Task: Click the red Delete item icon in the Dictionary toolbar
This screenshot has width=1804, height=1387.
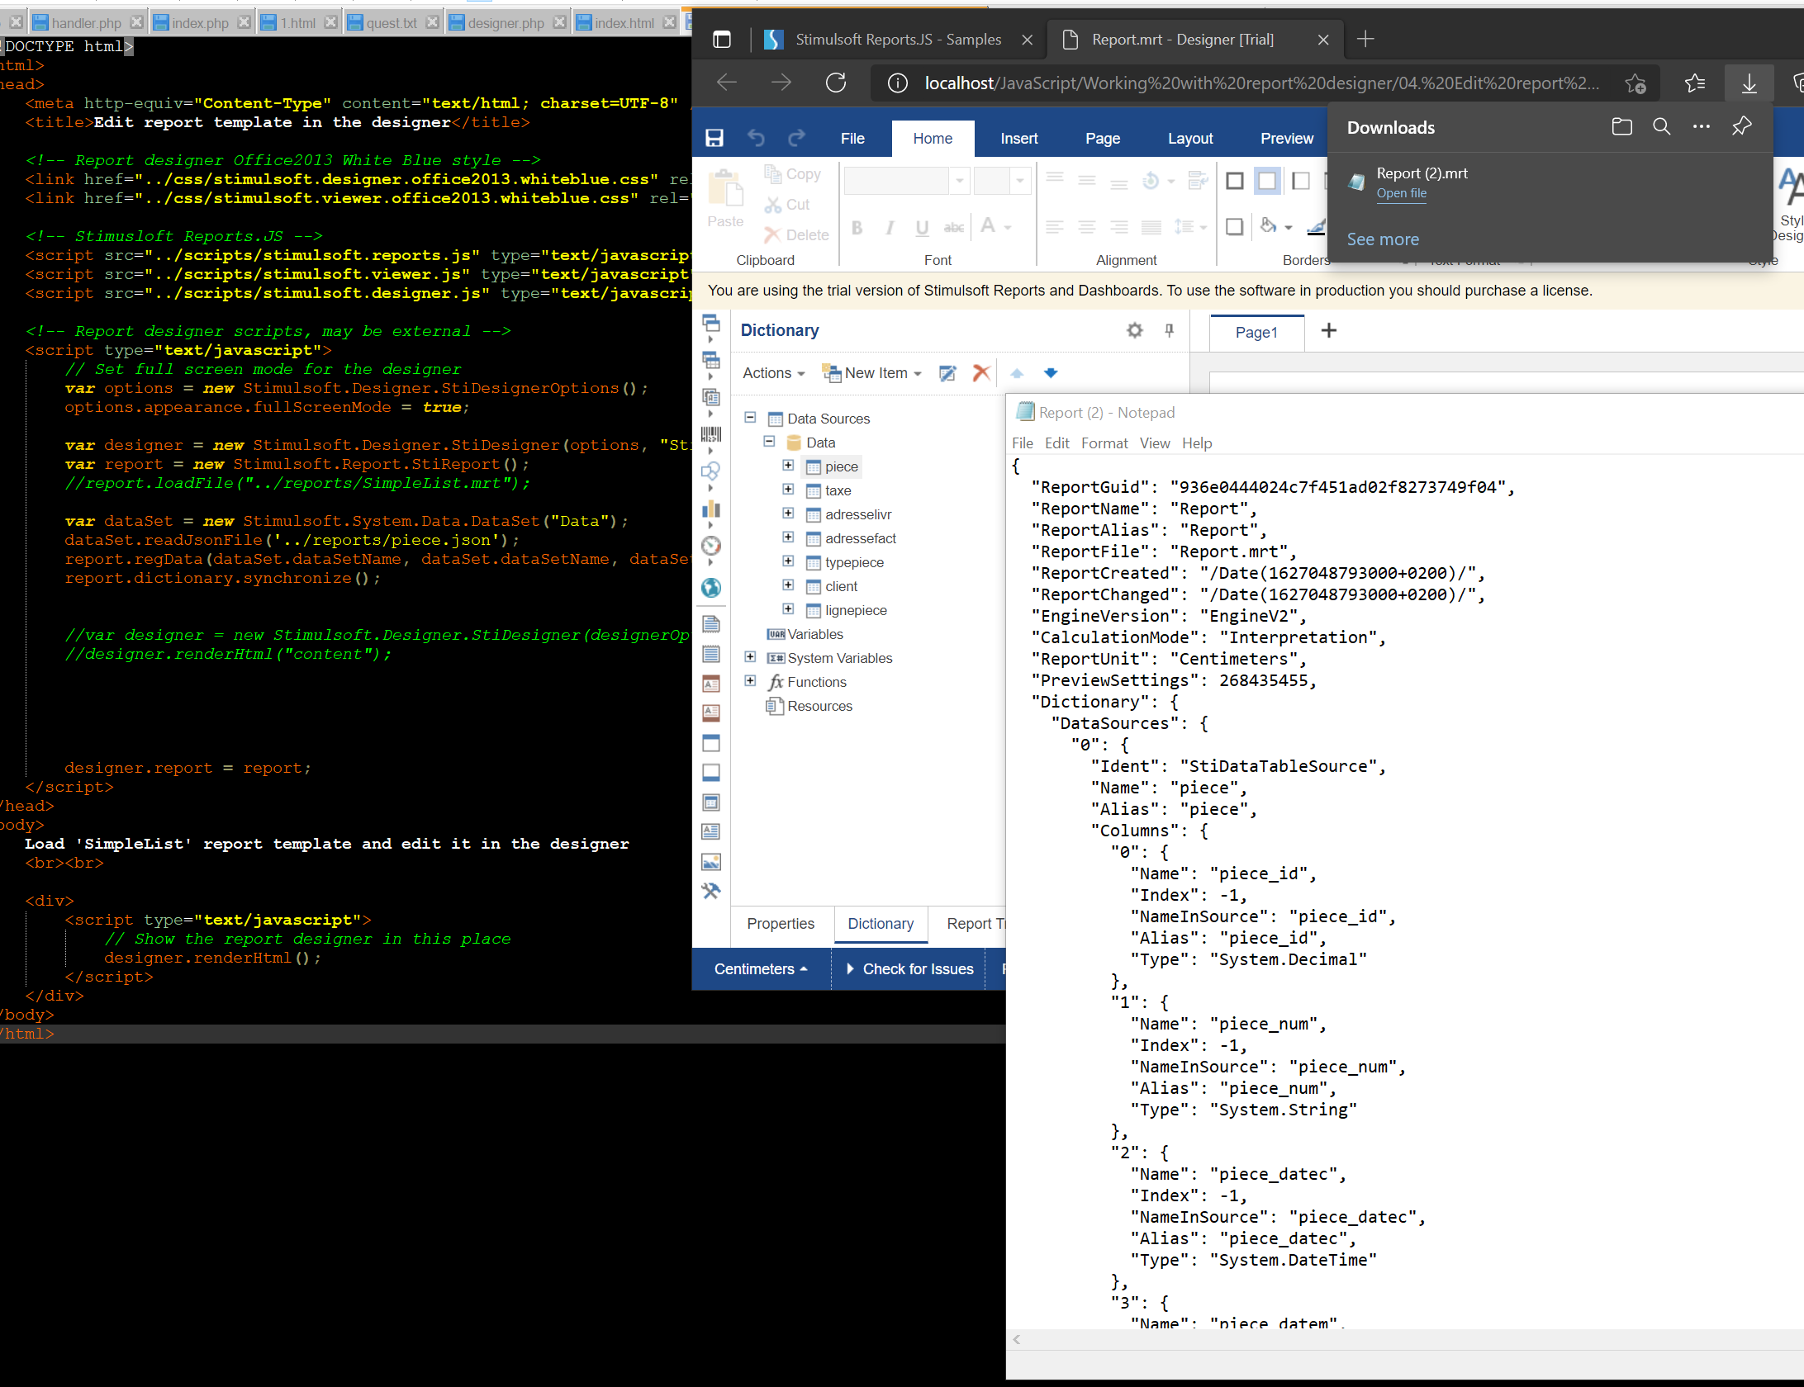Action: [x=981, y=373]
